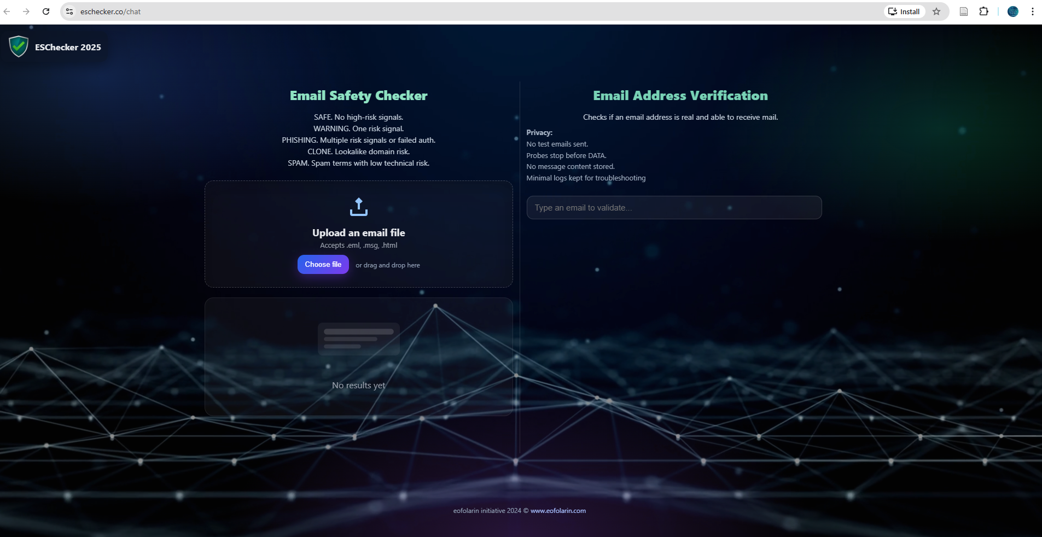Reload the page
This screenshot has height=537, width=1042.
[46, 11]
